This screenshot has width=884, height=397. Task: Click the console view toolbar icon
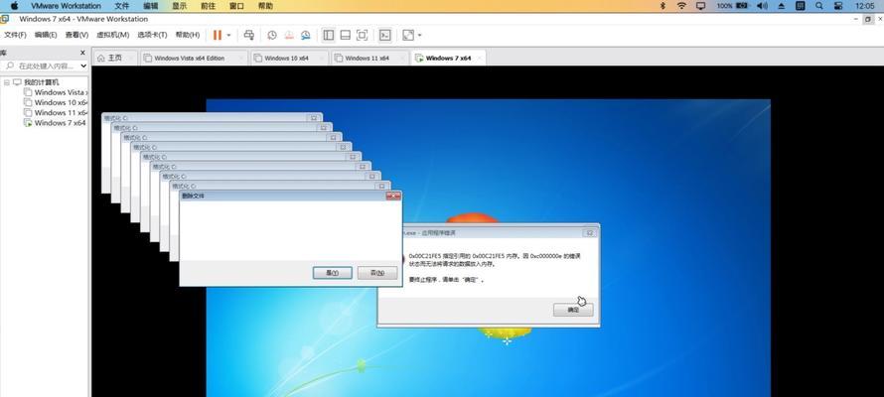(x=384, y=35)
